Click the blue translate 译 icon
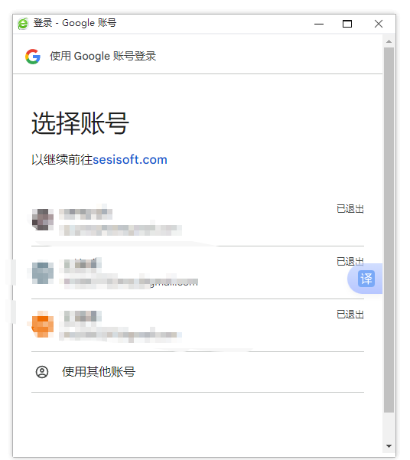Viewport: 410px width, 460px height. click(x=366, y=279)
